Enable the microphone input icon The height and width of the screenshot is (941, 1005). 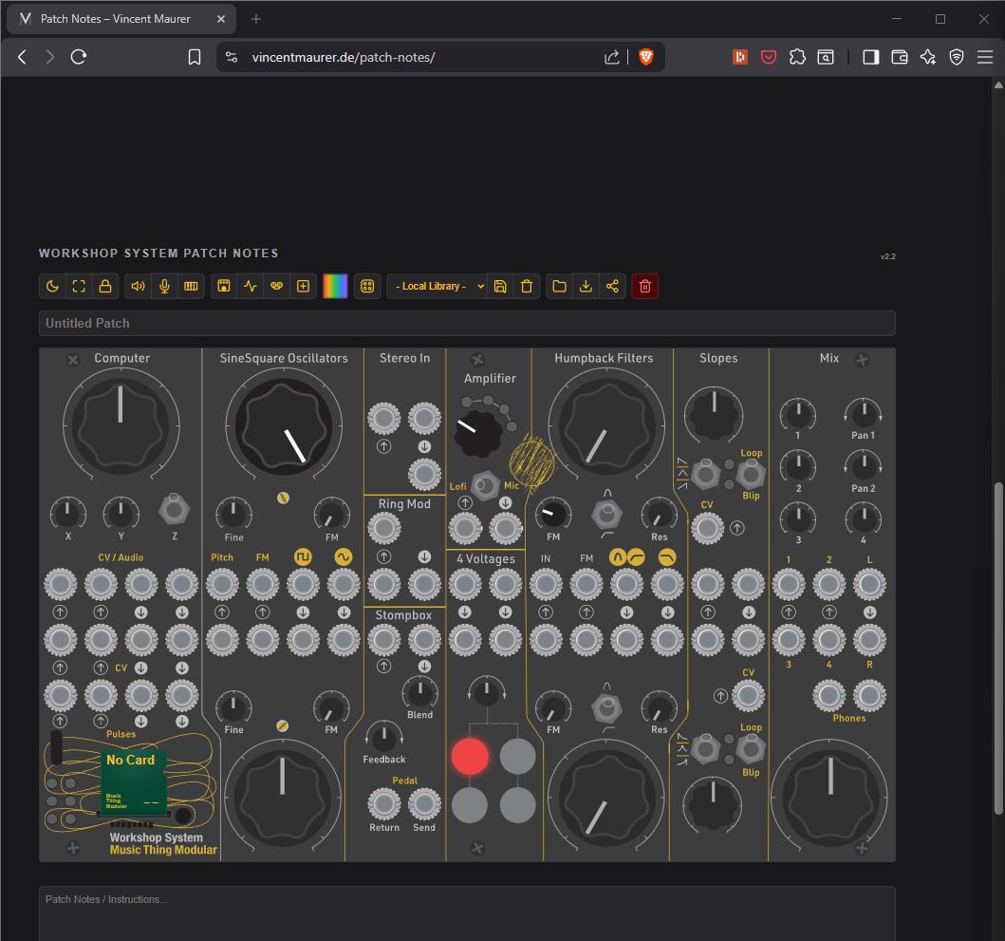click(165, 286)
